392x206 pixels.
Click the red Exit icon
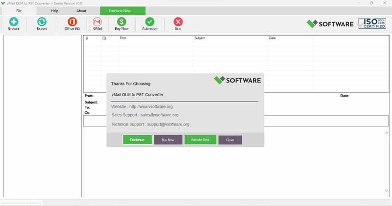click(x=178, y=22)
